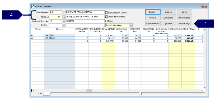Click total deducciones sum 169,200
Image resolution: width=215 pixels, height=99 pixels.
[175, 41]
